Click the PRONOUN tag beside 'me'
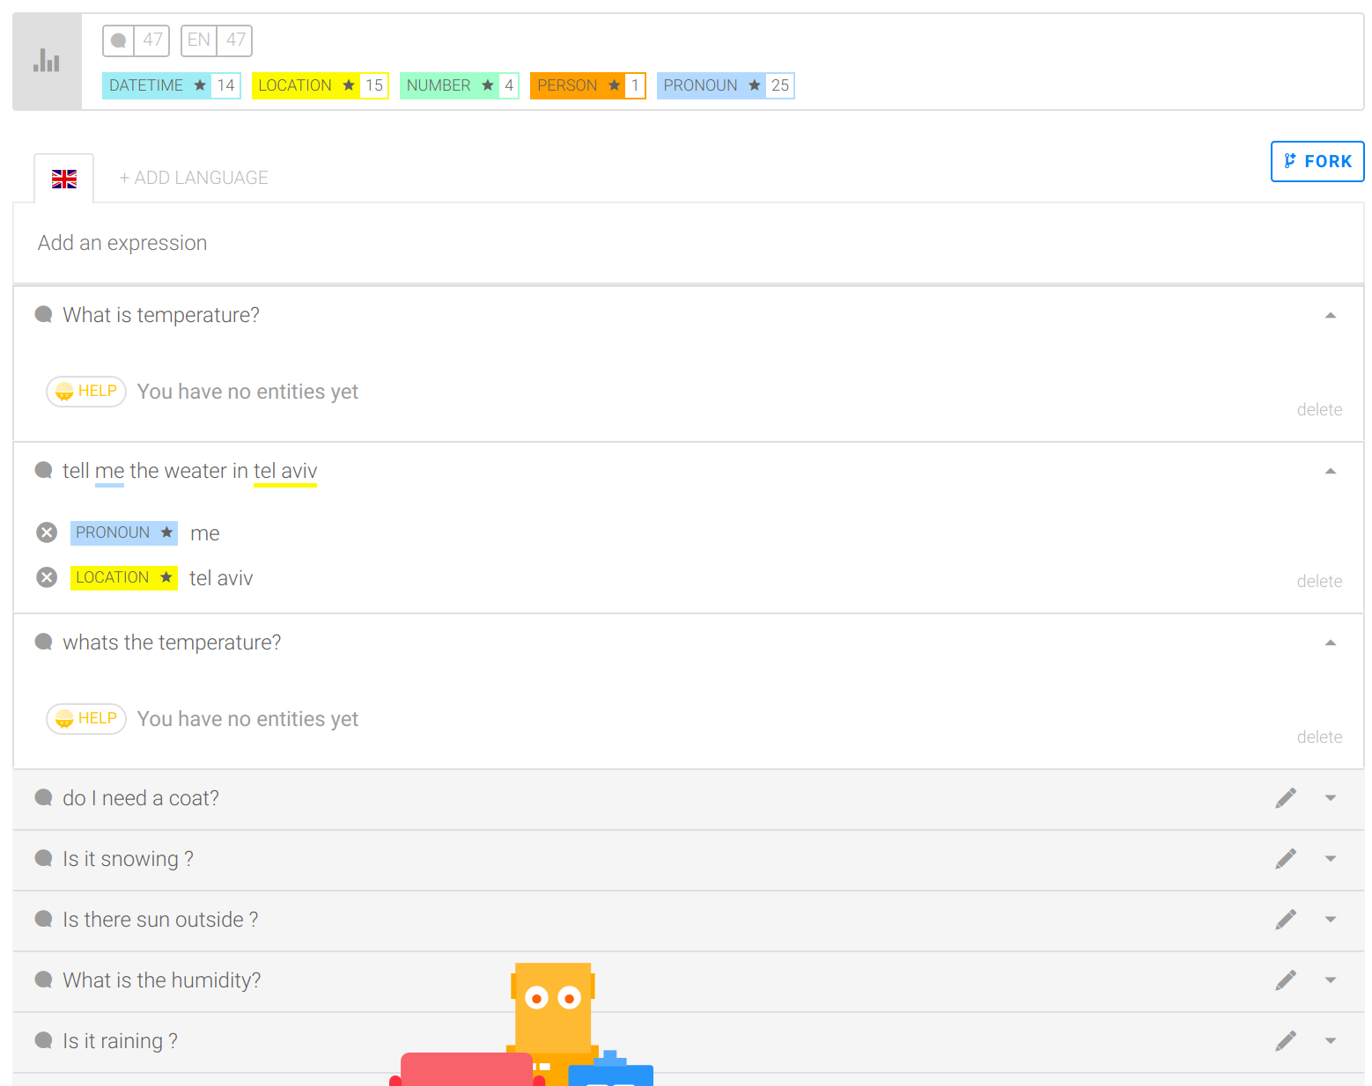The image size is (1372, 1086). tap(124, 532)
